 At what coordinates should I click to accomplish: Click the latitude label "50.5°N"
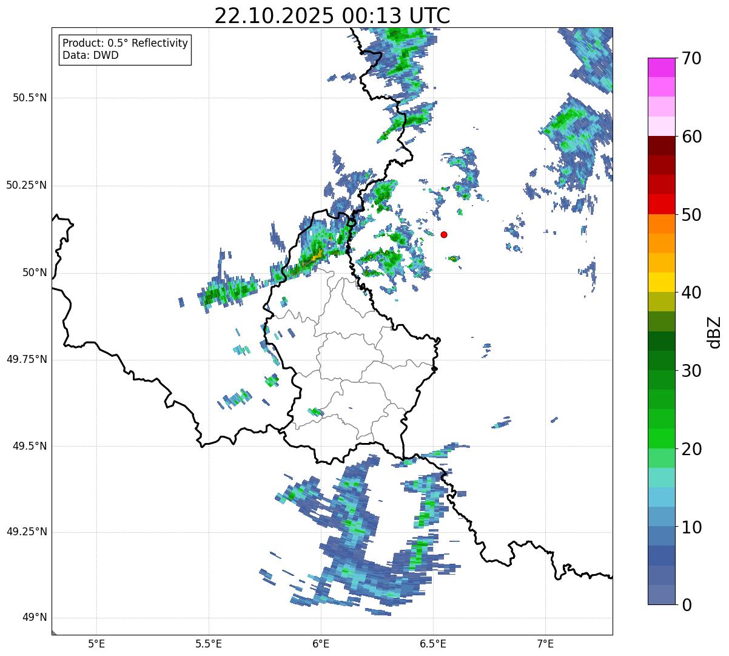pos(29,98)
